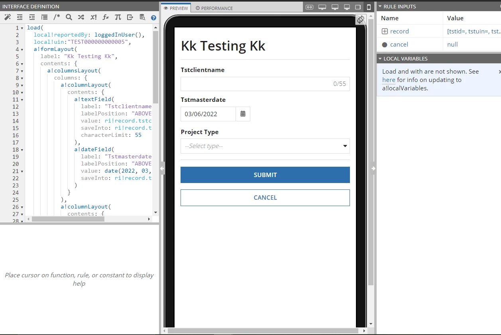Open help with the question mark icon

153,18
